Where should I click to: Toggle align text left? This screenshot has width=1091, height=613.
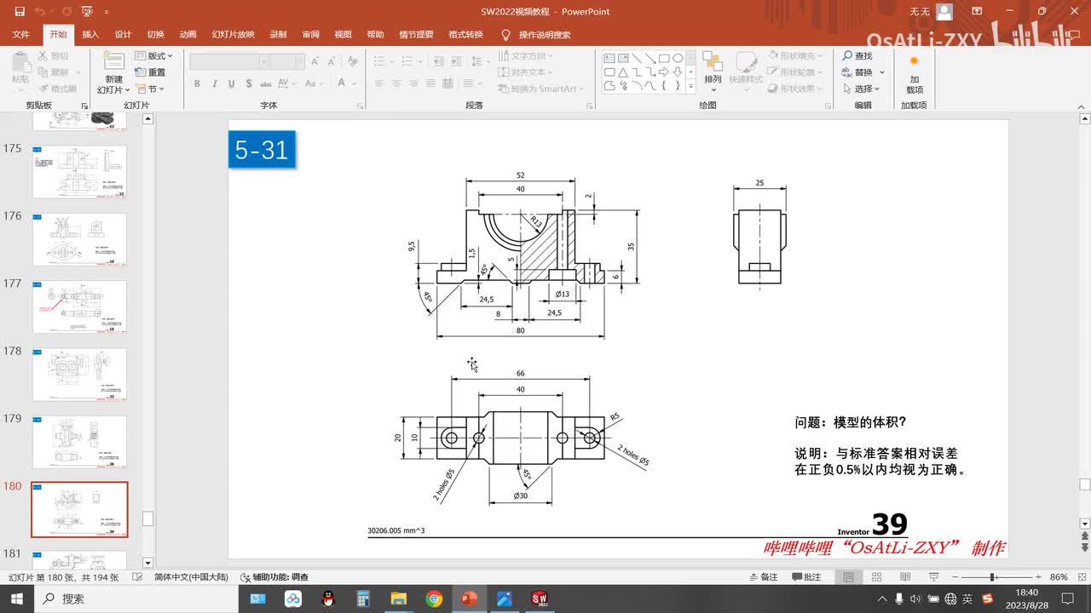(x=378, y=83)
